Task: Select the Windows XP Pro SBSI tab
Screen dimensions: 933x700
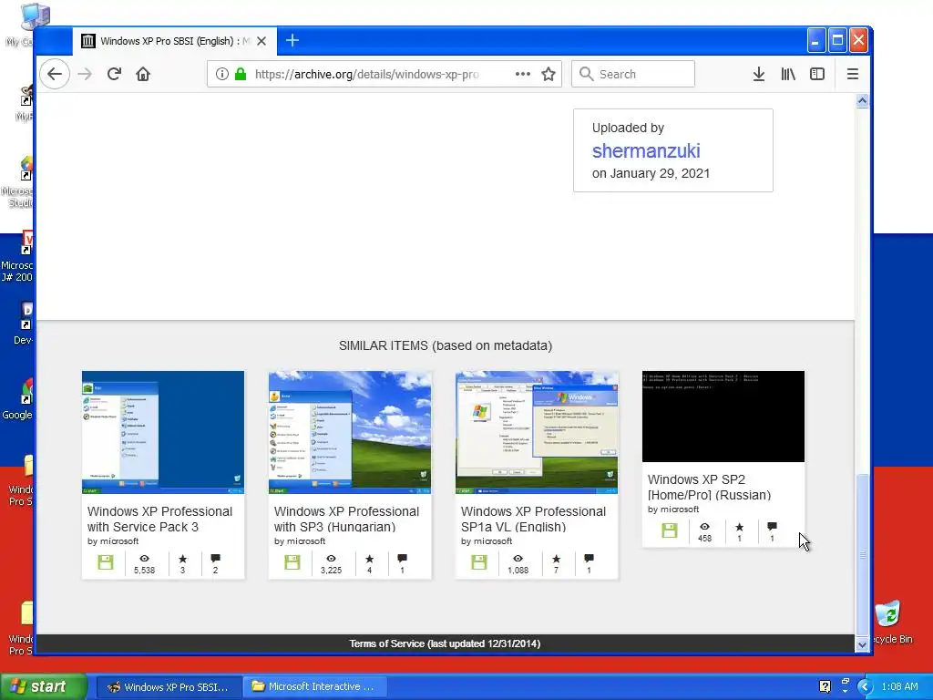Action: 175,41
